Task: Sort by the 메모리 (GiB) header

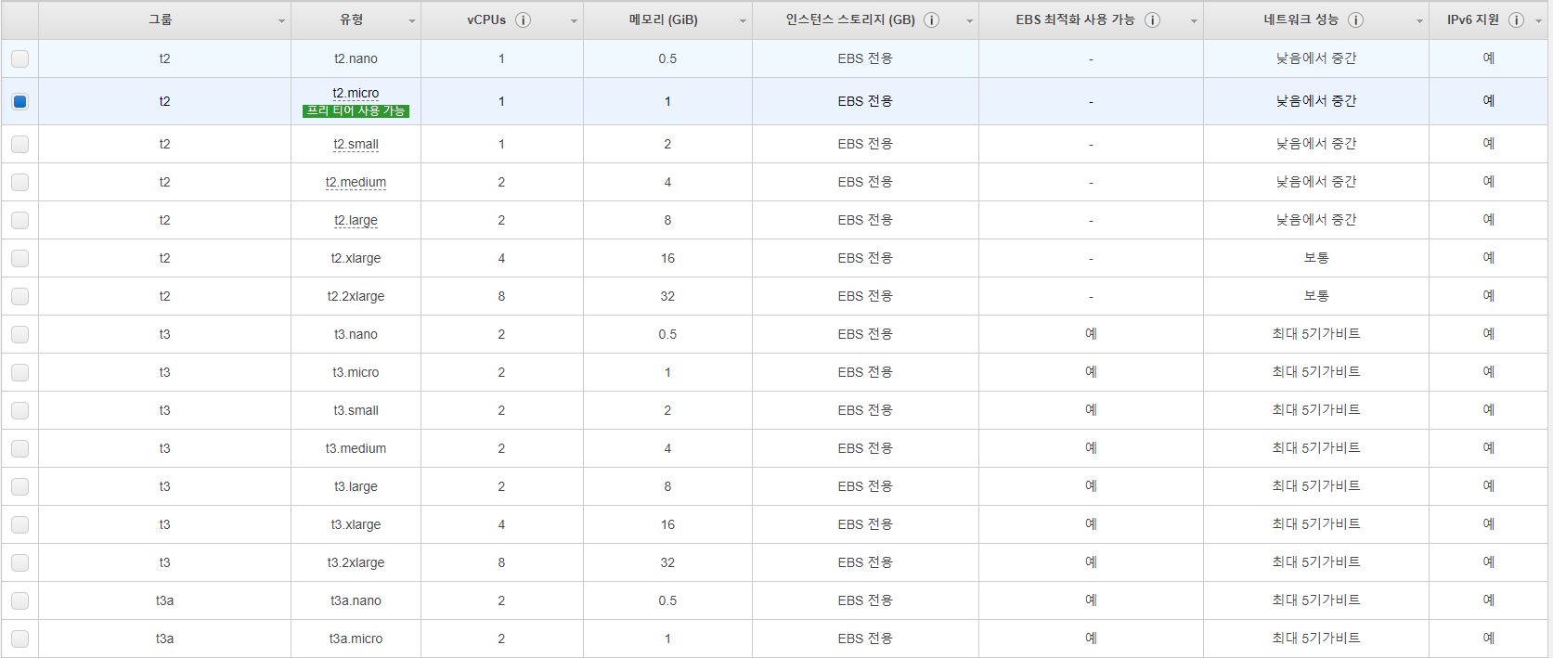Action: [663, 19]
